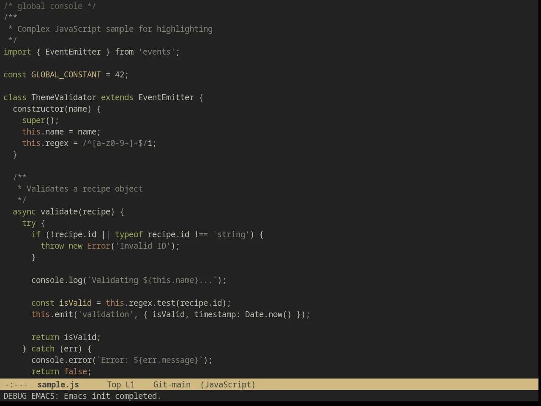Click the number 42

[120, 75]
